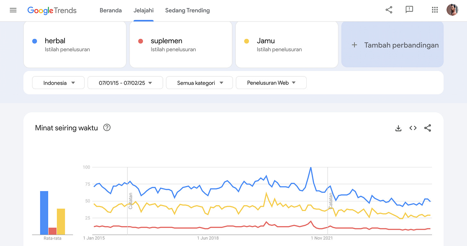Click the red suplemen color dot

pos(140,41)
